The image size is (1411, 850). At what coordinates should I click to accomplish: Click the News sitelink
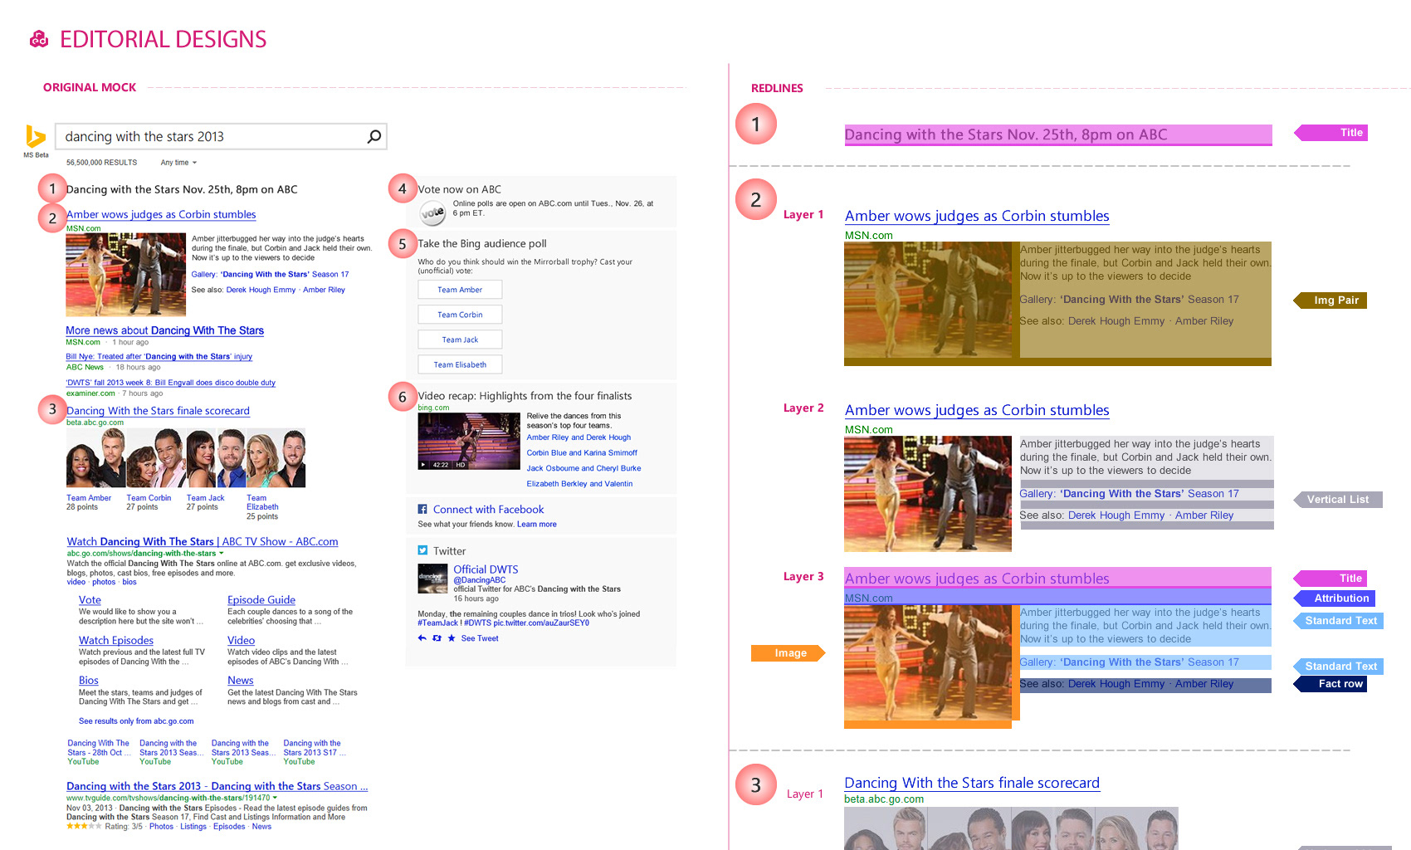click(241, 681)
